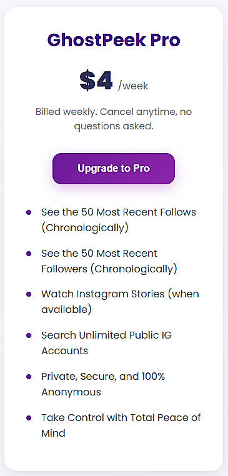Click the bullet beside Take Control with Peace of Mind
Viewport: 228px width, 476px height.
pos(29,417)
